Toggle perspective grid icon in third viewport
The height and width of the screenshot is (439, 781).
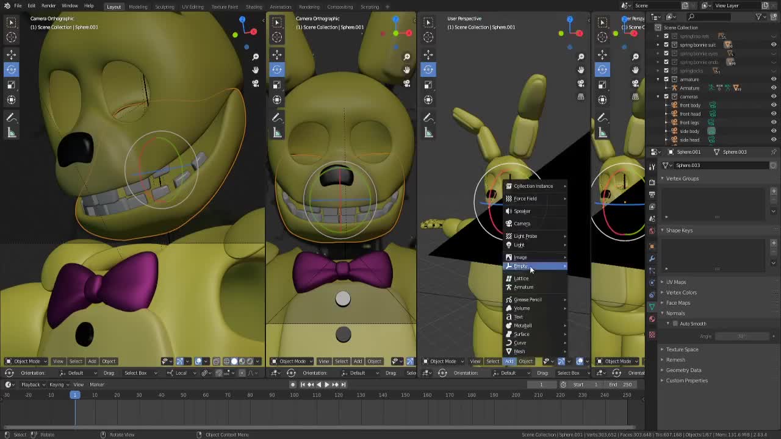point(581,96)
